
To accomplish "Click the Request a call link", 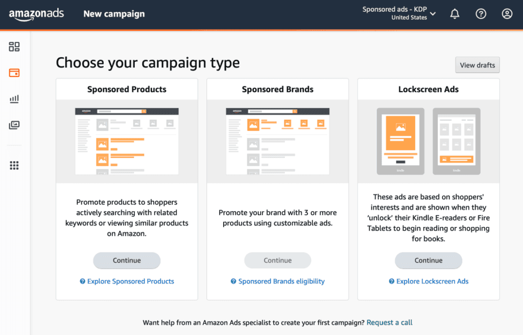I will [390, 323].
